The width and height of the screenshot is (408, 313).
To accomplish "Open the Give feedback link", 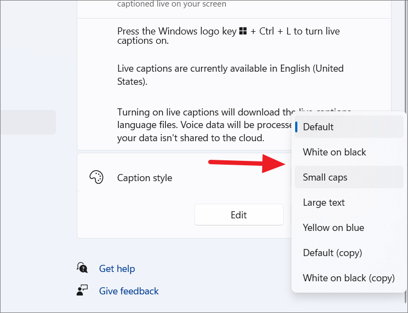I will [x=129, y=291].
